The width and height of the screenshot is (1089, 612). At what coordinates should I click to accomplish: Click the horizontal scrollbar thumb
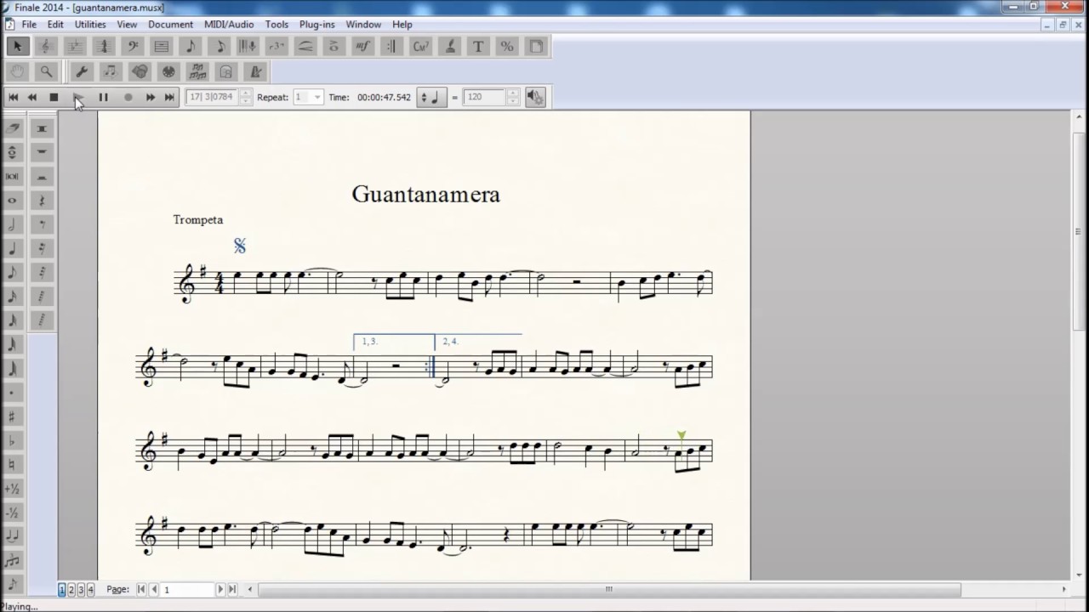(x=609, y=589)
